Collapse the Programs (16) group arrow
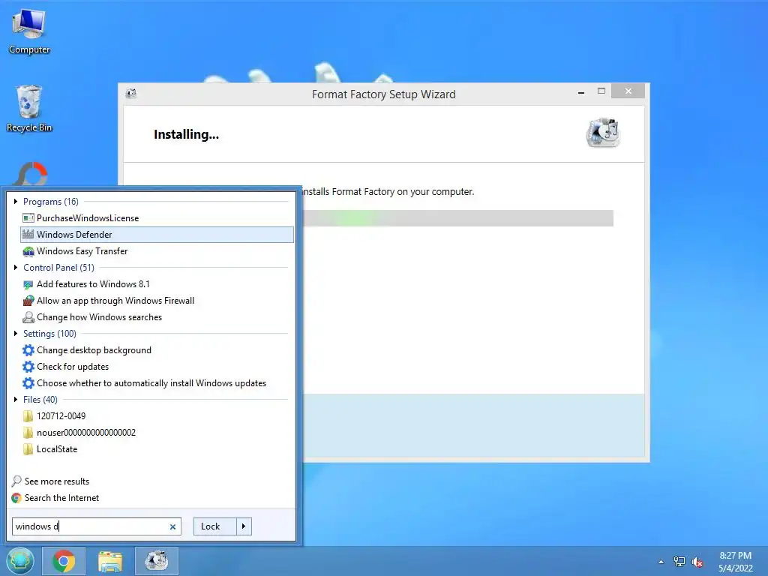Screen dimensions: 768x576 tap(16, 201)
